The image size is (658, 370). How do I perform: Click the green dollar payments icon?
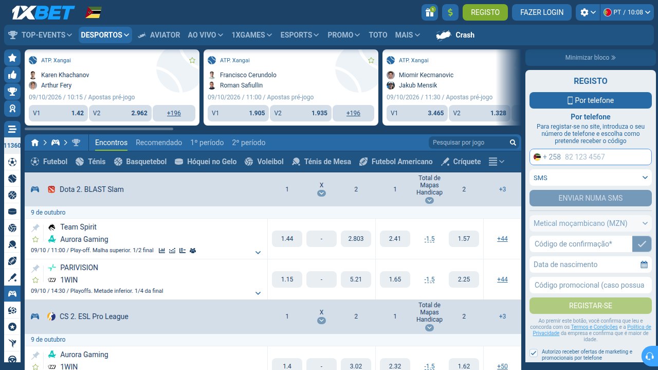point(450,12)
